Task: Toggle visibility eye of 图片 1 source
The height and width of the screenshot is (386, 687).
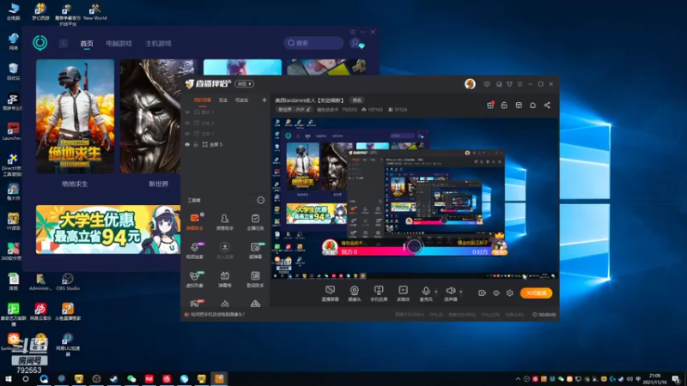Action: pos(187,112)
